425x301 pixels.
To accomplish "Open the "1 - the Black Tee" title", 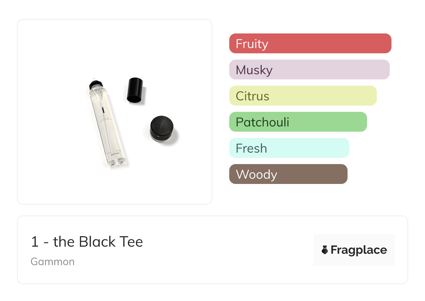I will pos(87,242).
